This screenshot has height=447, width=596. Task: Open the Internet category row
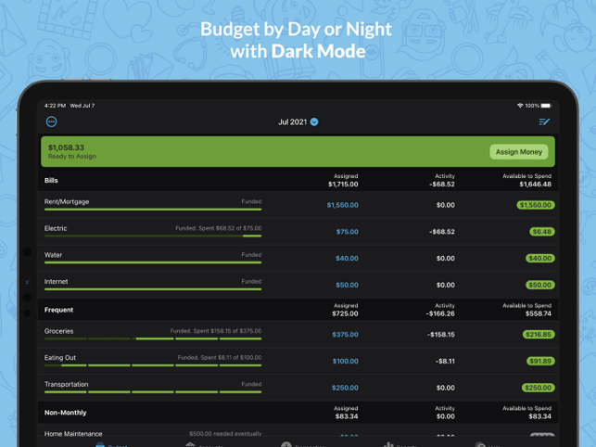click(x=298, y=285)
